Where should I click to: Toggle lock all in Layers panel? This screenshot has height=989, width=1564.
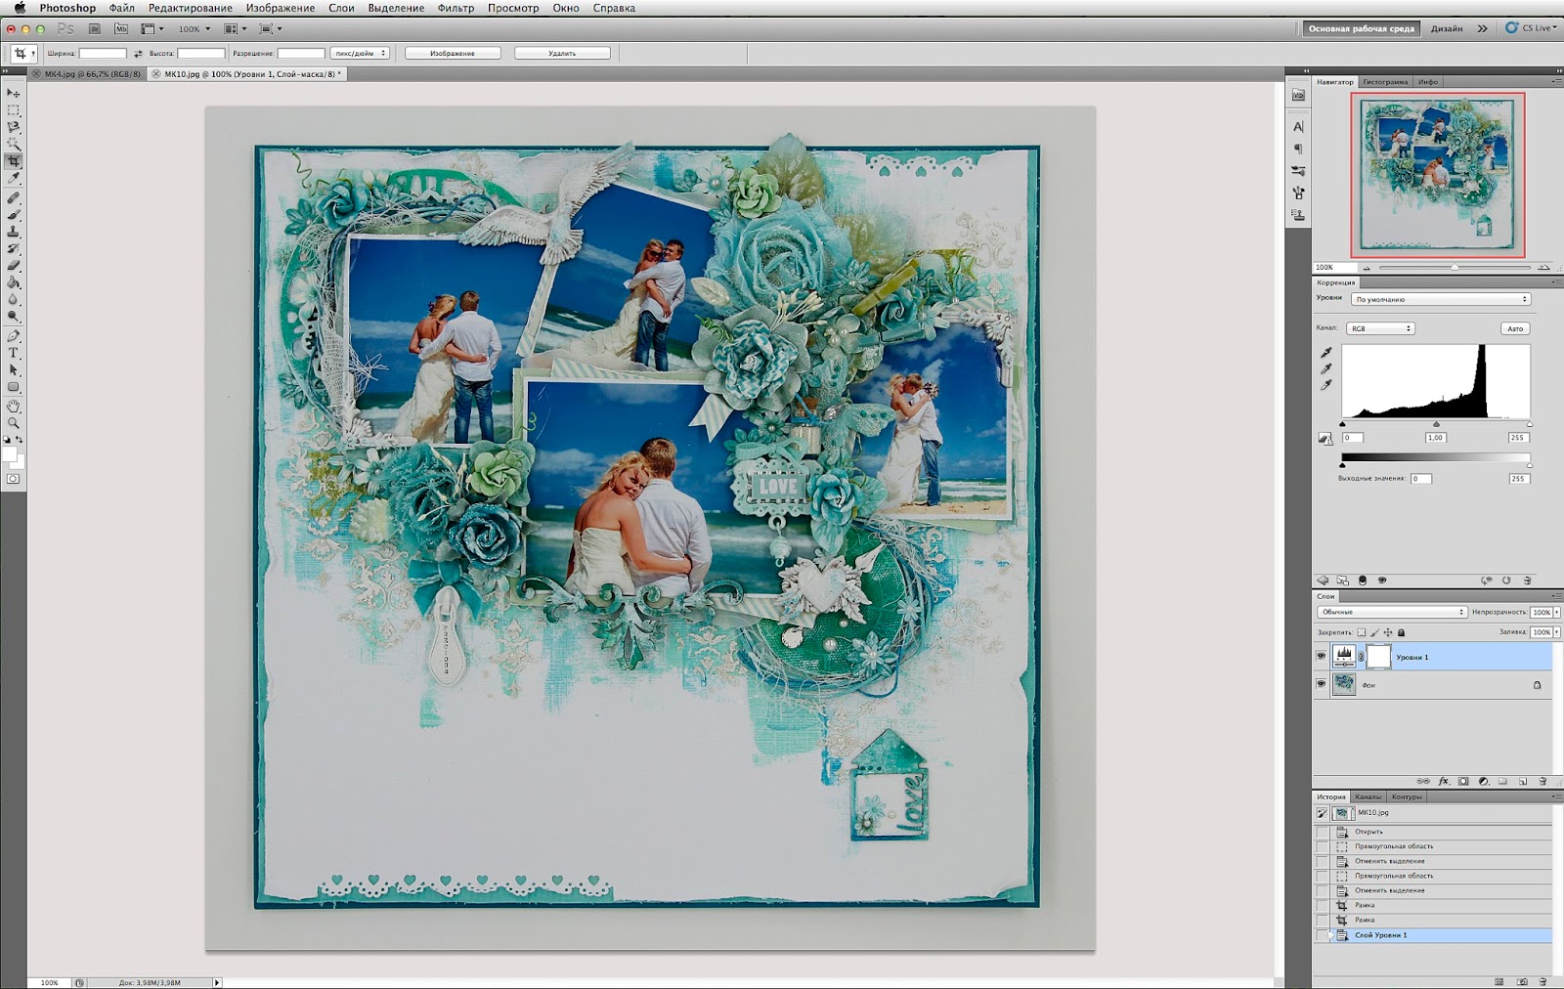click(x=1401, y=632)
